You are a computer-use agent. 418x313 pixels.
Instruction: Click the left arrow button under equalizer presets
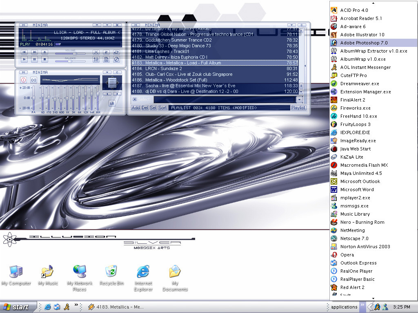coord(107,94)
